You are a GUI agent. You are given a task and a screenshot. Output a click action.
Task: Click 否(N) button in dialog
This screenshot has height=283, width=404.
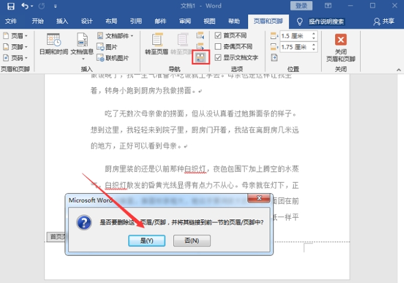[x=192, y=240]
